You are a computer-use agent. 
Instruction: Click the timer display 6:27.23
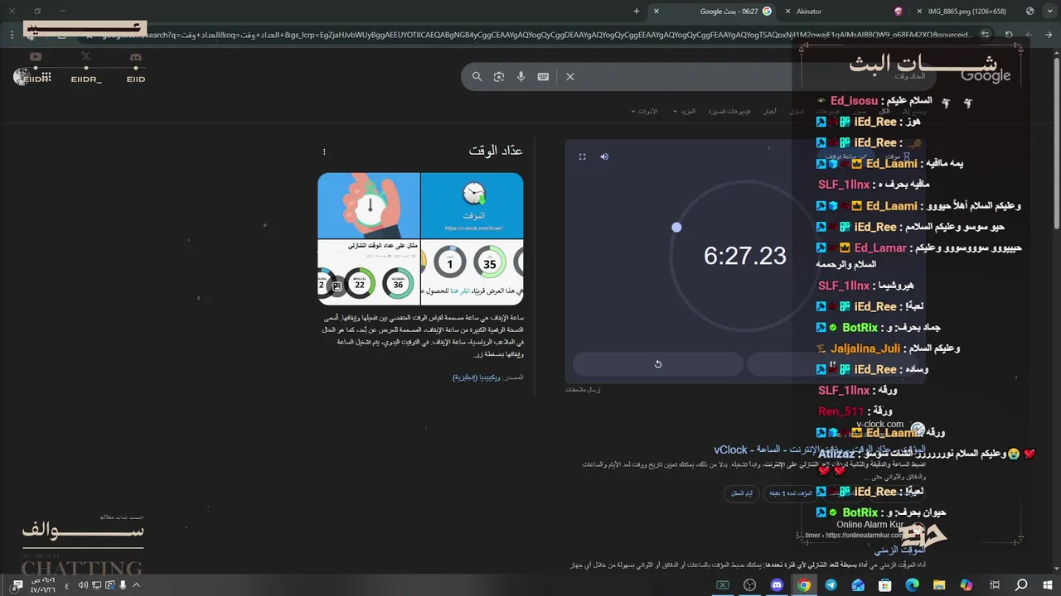coord(745,256)
